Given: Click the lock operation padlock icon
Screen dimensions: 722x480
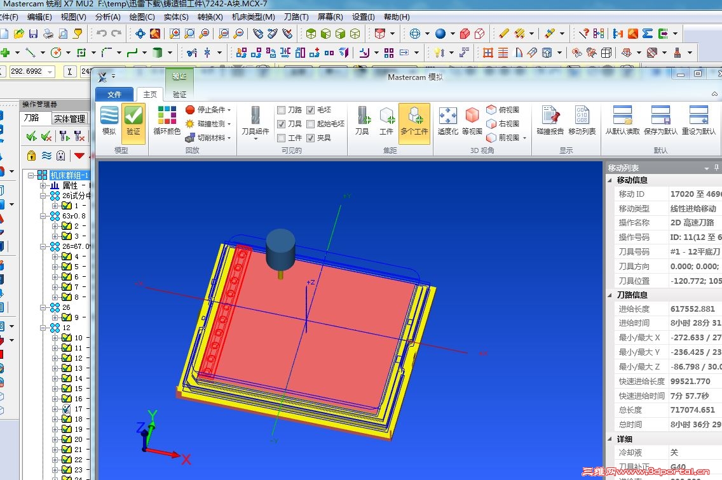Looking at the screenshot, I should coord(31,156).
